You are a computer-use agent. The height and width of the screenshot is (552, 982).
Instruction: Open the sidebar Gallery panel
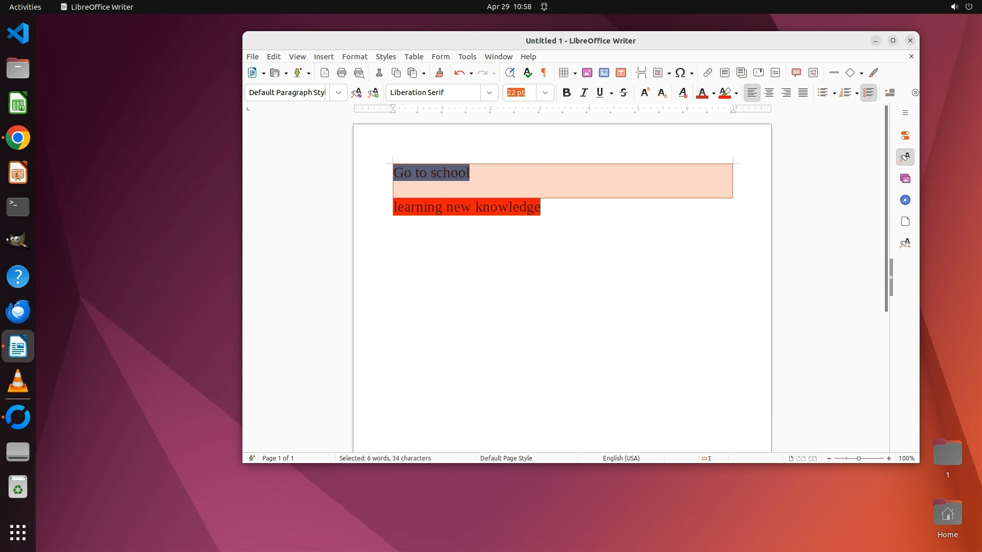click(905, 178)
